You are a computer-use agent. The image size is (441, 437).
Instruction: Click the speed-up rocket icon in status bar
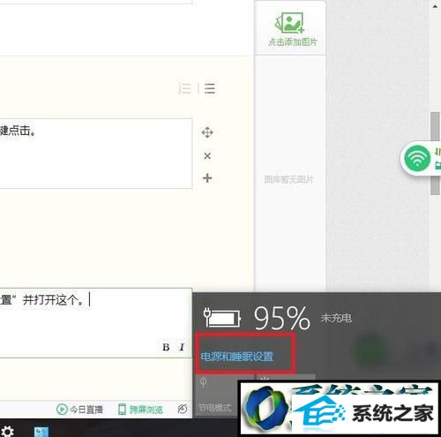point(183,409)
